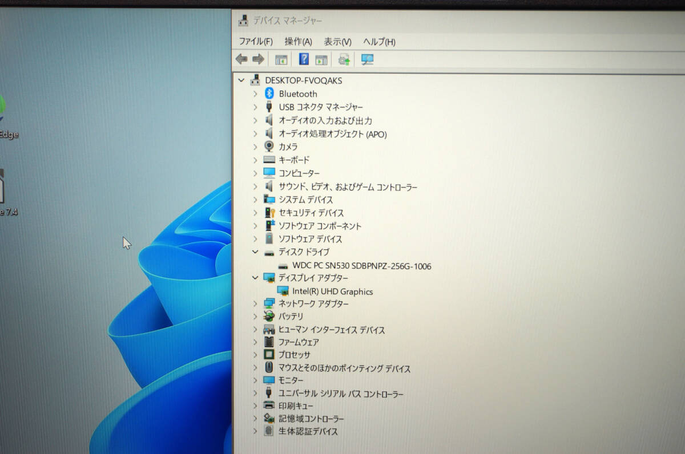Collapse the ディスク ドライブ category arrow

(255, 252)
